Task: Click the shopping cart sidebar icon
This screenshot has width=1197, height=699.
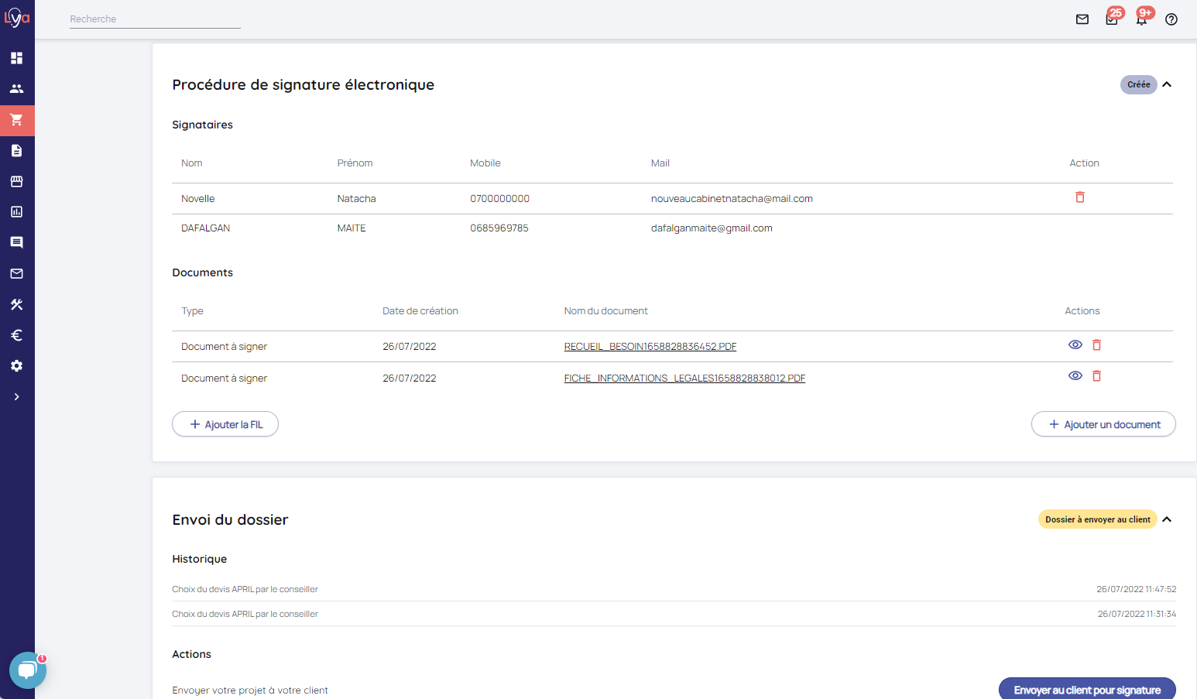Action: point(16,120)
